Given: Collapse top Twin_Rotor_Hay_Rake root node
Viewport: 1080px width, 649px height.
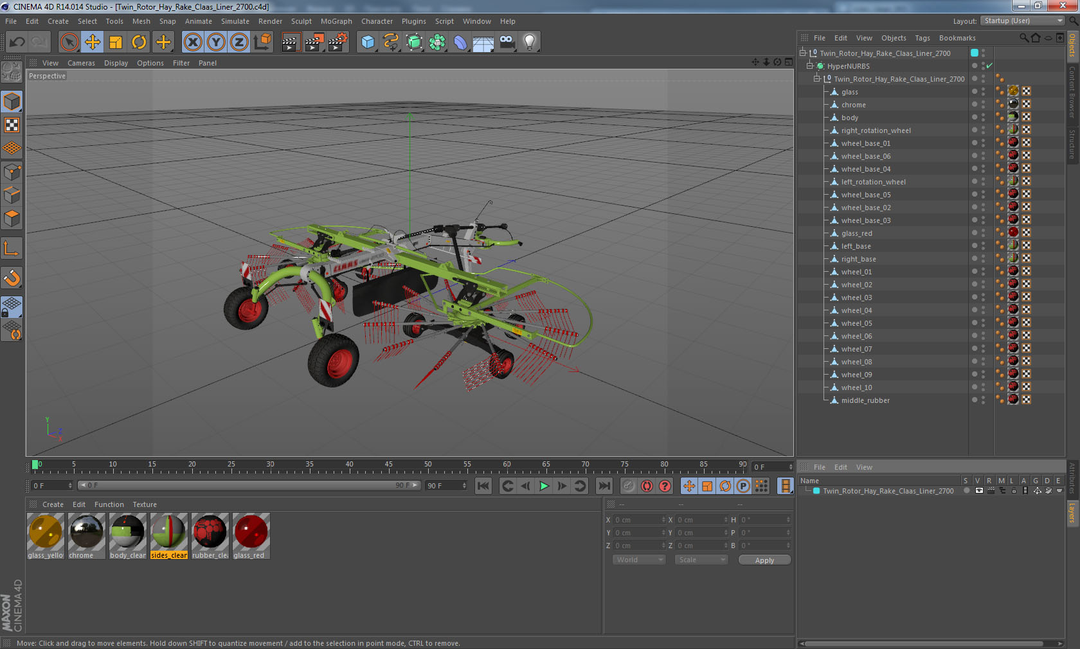Looking at the screenshot, I should 802,53.
